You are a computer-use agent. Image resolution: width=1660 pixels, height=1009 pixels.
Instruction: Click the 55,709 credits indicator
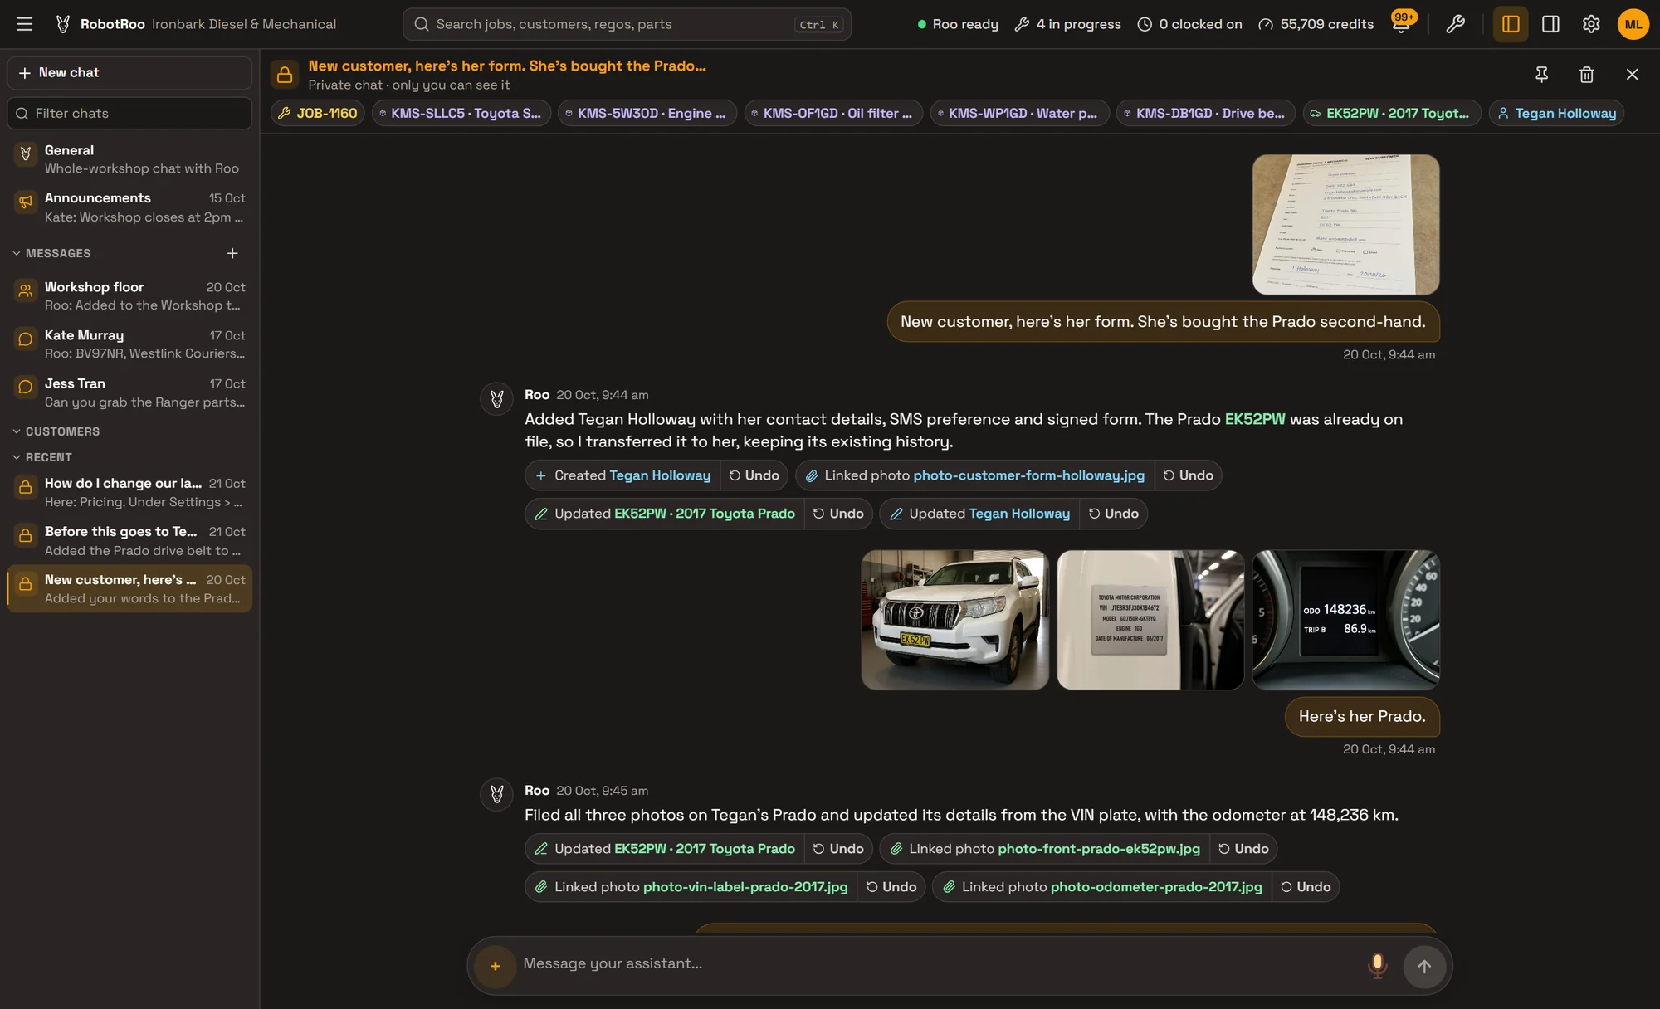[x=1316, y=24]
